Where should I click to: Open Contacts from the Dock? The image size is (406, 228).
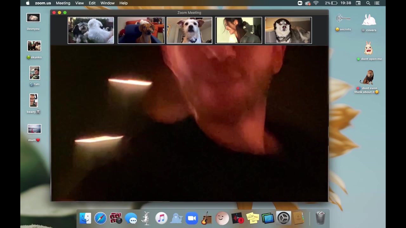coord(298,218)
